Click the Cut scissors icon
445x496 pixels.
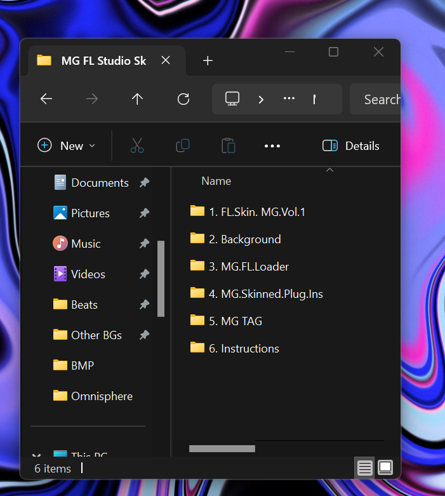pyautogui.click(x=137, y=145)
